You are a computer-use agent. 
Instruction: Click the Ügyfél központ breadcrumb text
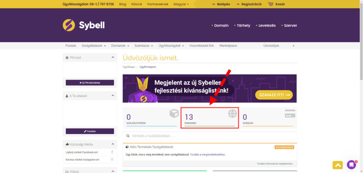pyautogui.click(x=148, y=67)
